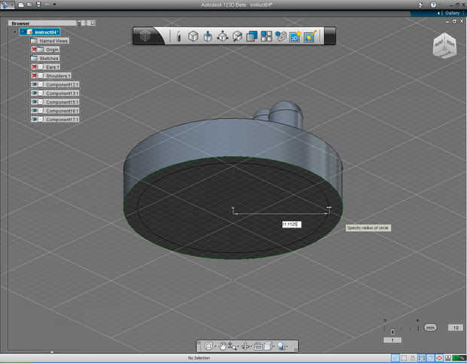Click the ViewCube in top-right corner

point(443,46)
